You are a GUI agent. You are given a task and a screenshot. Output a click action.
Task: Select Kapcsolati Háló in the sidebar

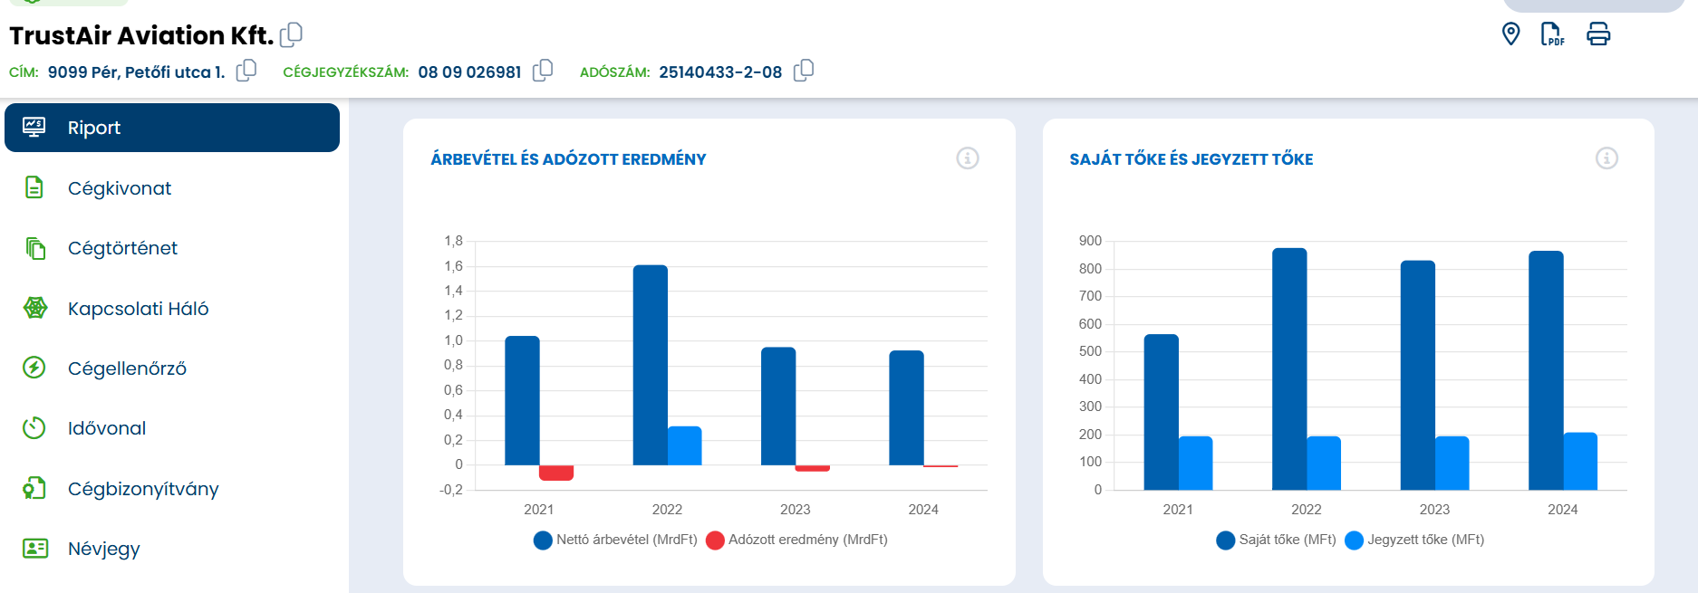(x=138, y=309)
